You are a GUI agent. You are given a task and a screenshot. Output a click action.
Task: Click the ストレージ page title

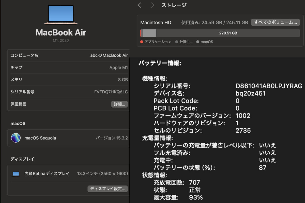(174, 5)
